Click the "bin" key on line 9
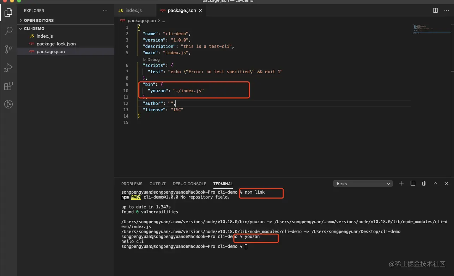 [x=149, y=84]
